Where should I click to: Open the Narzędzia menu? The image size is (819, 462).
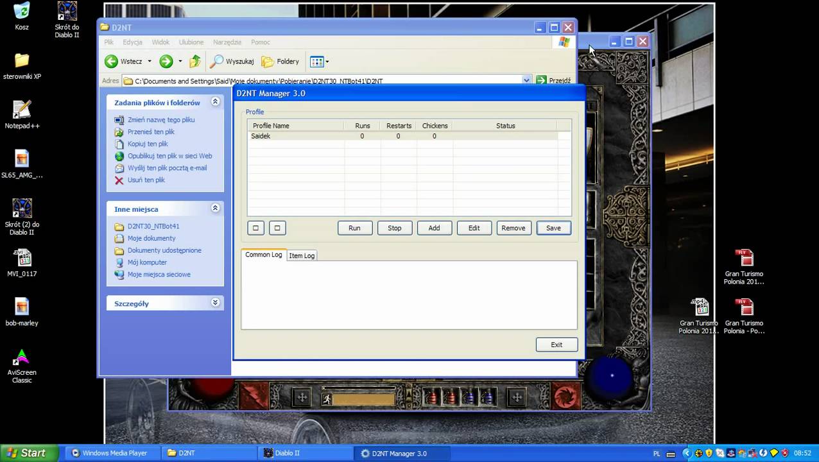tap(227, 42)
